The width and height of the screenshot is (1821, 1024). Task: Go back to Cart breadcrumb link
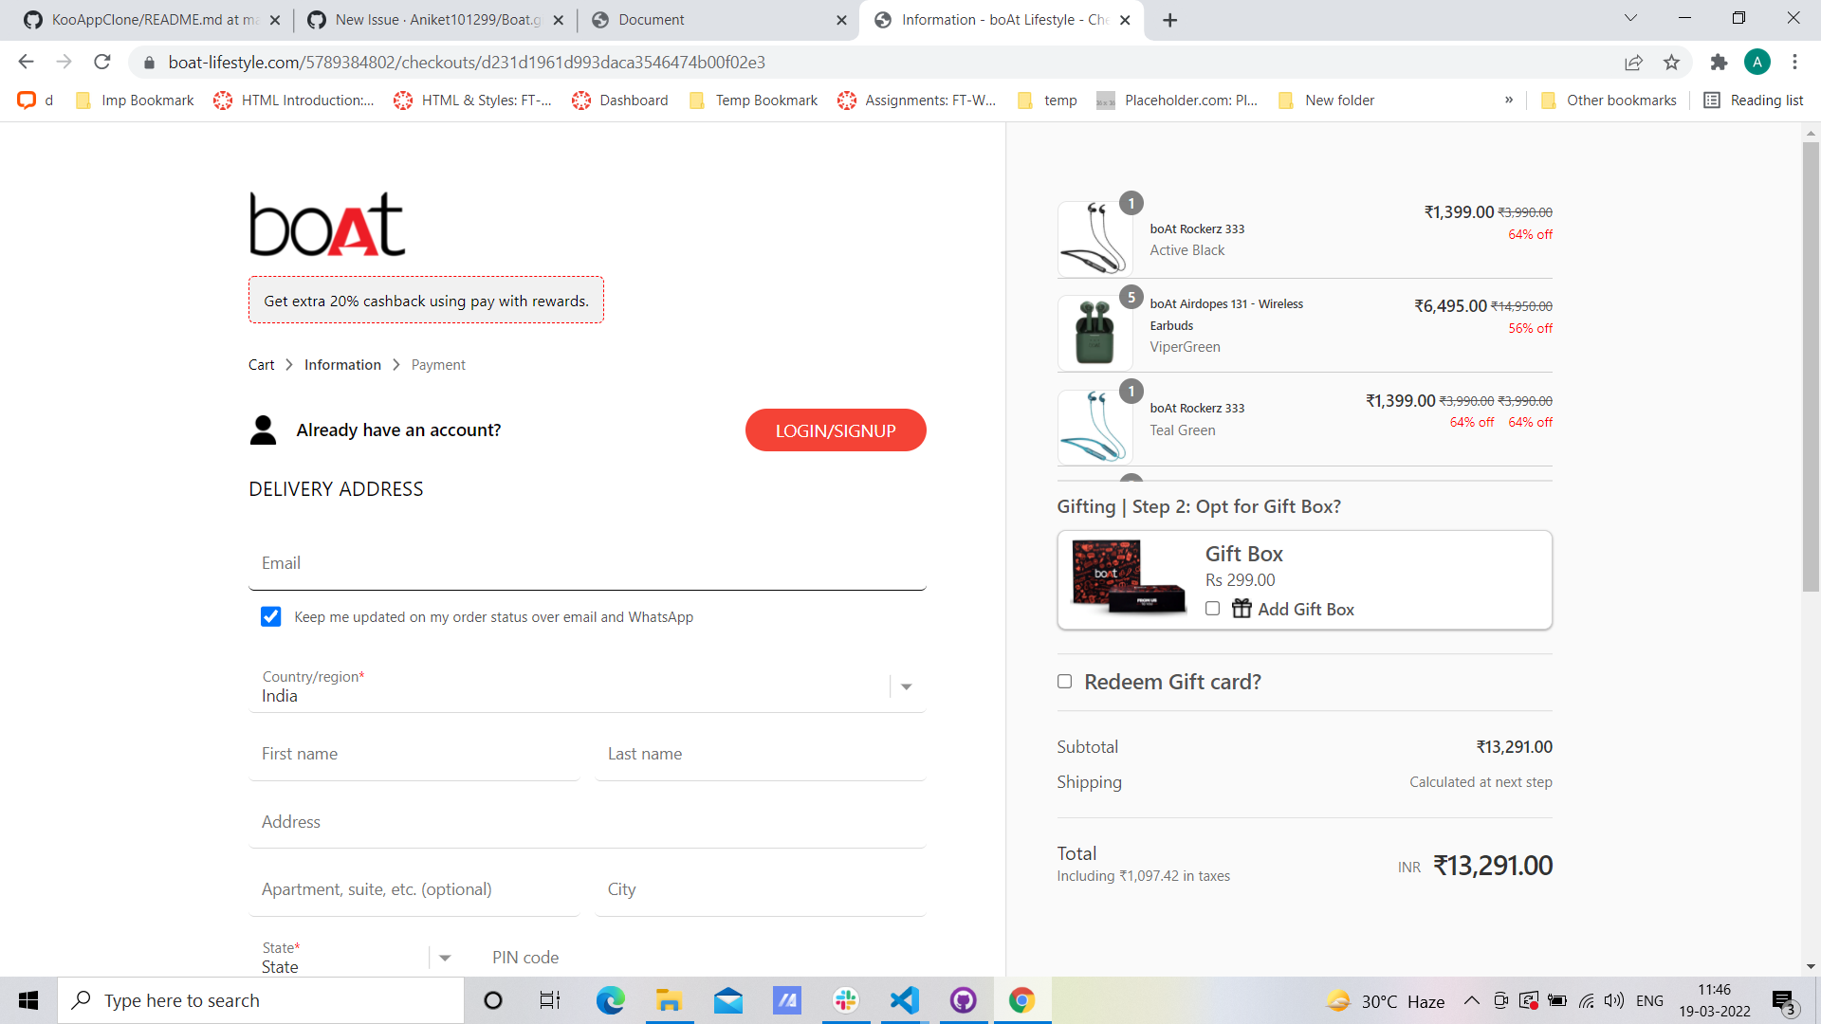click(x=261, y=365)
